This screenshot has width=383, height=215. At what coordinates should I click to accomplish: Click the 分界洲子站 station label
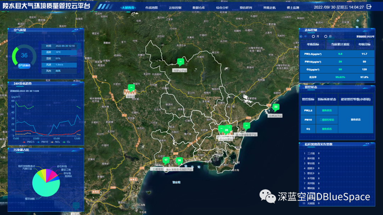coord(275,116)
